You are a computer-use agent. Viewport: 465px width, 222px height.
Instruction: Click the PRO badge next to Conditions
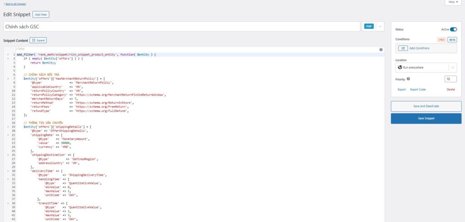(x=441, y=39)
